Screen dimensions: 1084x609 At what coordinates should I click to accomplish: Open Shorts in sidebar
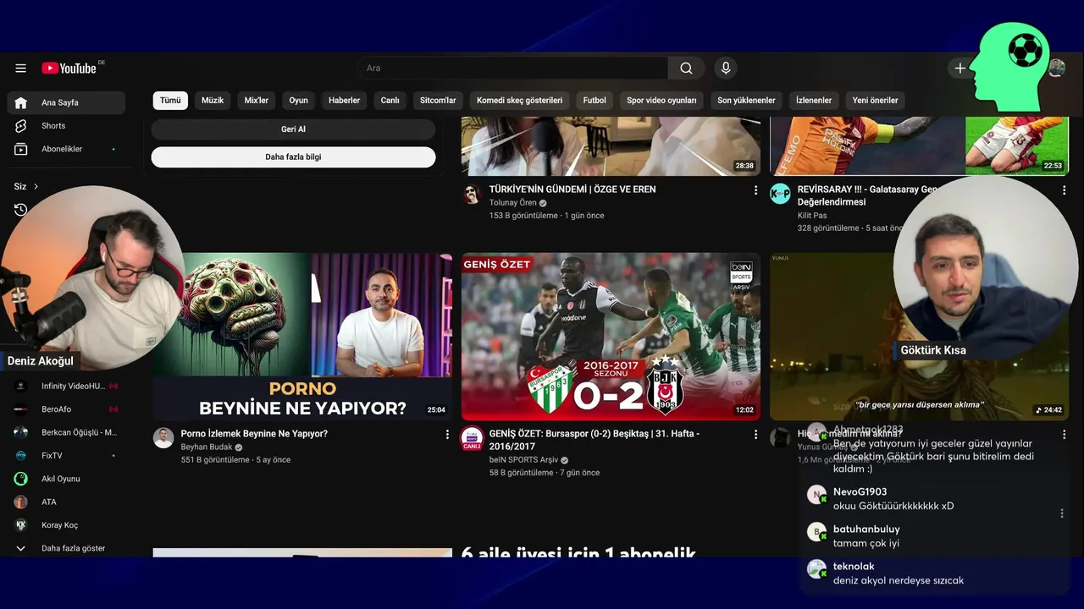(66, 126)
